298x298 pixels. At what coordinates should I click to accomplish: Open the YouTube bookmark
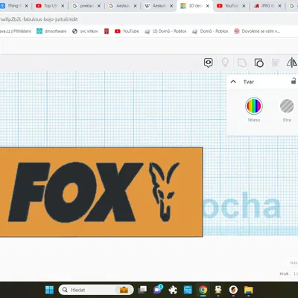pos(127,31)
